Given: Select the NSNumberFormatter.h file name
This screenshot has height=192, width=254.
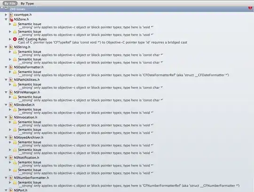Looking at the screenshot, I should tap(32, 178).
